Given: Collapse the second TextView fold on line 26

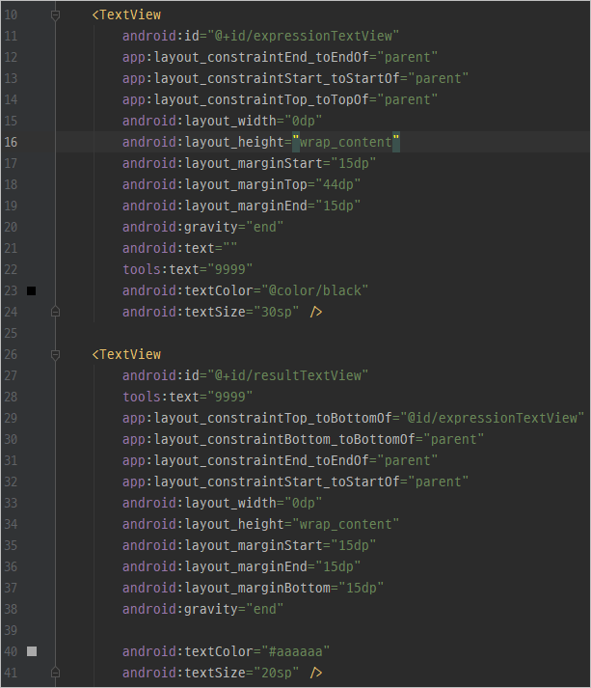Looking at the screenshot, I should click(55, 354).
